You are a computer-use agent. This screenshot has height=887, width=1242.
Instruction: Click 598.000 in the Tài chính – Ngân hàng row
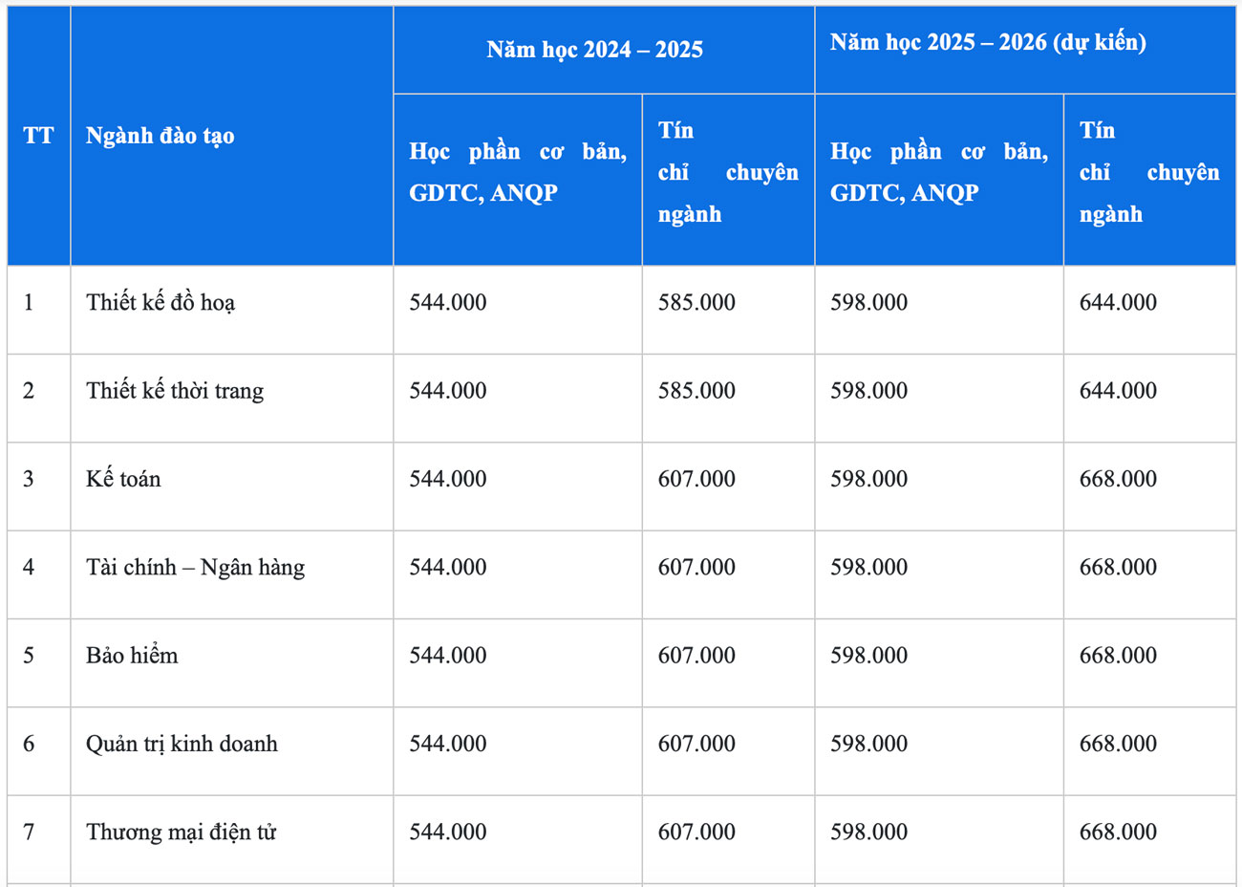click(869, 568)
